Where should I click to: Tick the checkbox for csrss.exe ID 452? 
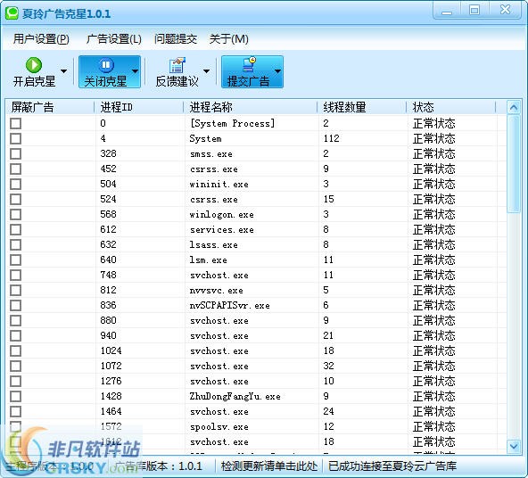pos(15,169)
